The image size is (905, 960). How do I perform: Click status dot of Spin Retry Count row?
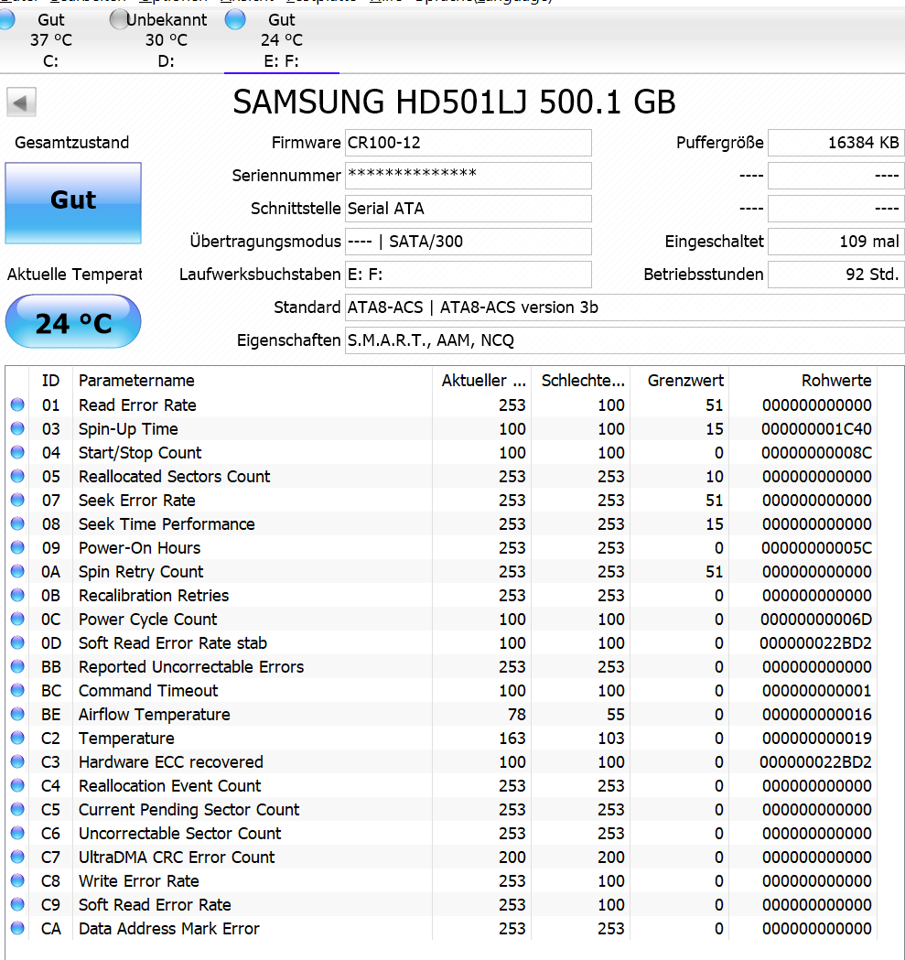coord(17,571)
